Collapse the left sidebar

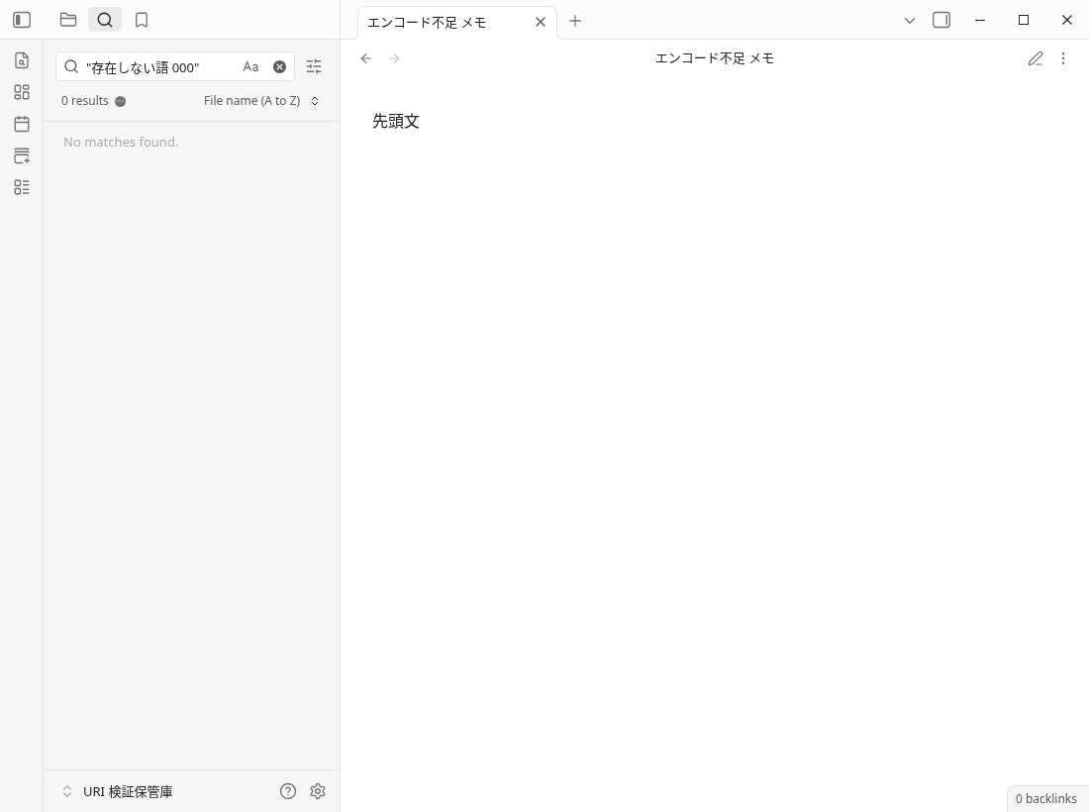click(x=22, y=20)
